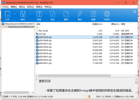Screen dimensions: 139x100
Task: Click the d2b78ni5.zip file icon
Action: (x=37, y=50)
